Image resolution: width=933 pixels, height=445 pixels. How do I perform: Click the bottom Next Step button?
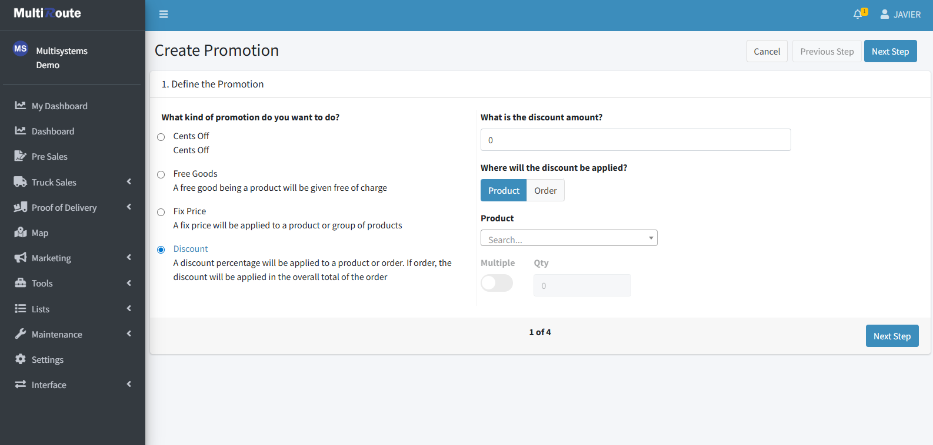coord(892,336)
